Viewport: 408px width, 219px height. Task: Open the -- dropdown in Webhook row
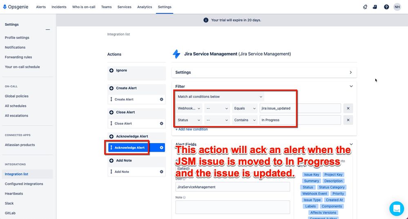point(217,108)
